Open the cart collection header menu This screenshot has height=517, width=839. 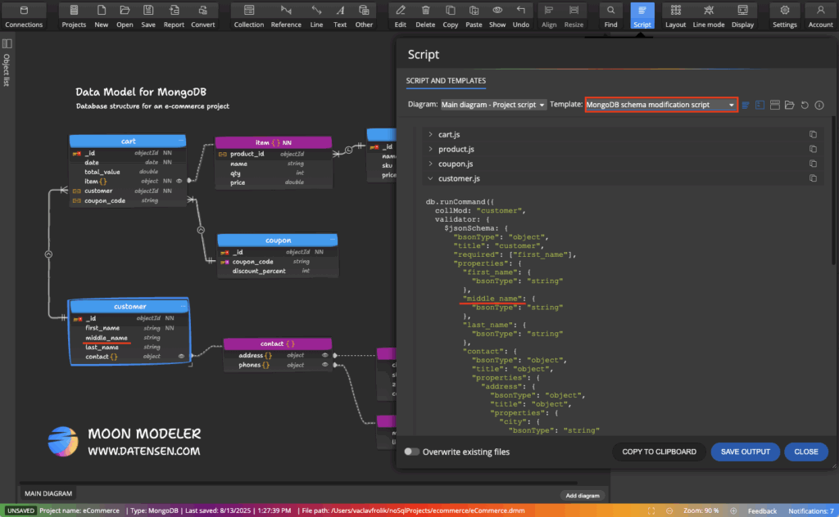(181, 141)
